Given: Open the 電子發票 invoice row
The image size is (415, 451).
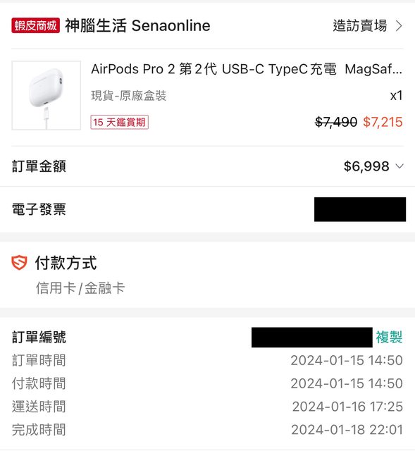Looking at the screenshot, I should pyautogui.click(x=207, y=209).
